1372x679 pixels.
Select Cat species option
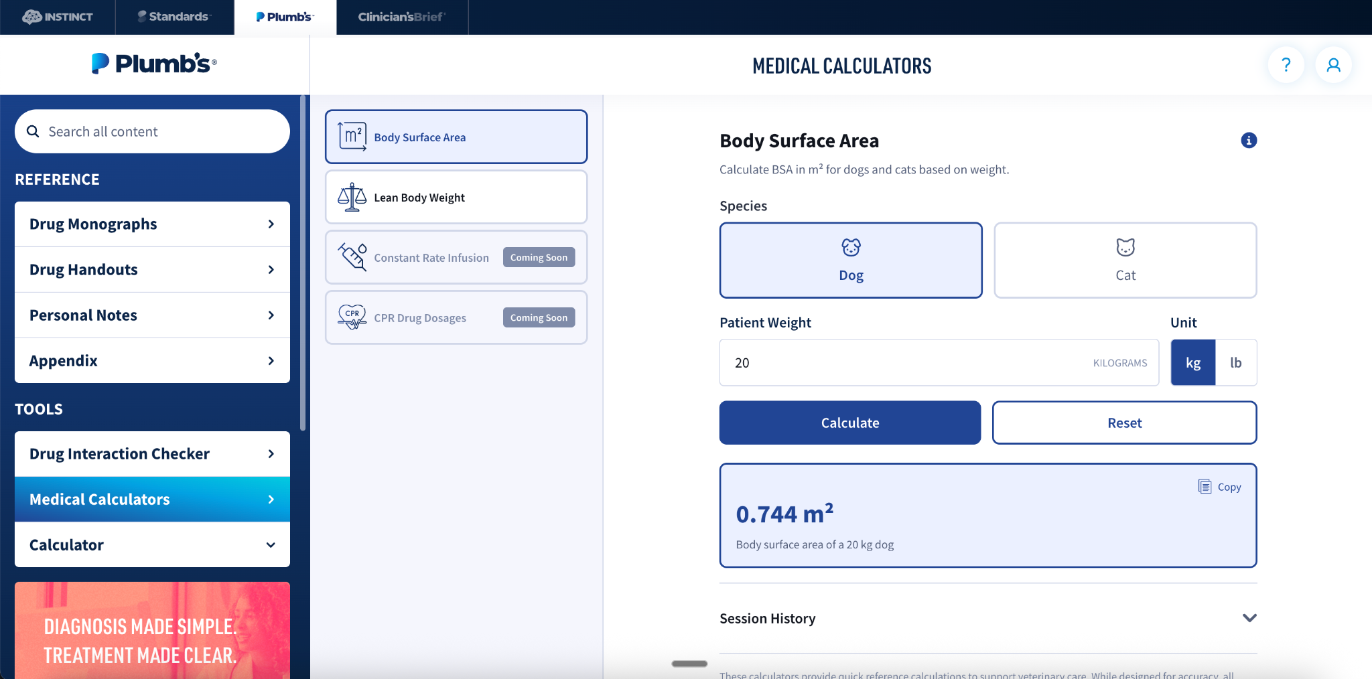[1125, 260]
